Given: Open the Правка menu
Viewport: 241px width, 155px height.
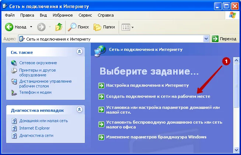Looking at the screenshot, I should click(x=27, y=15).
